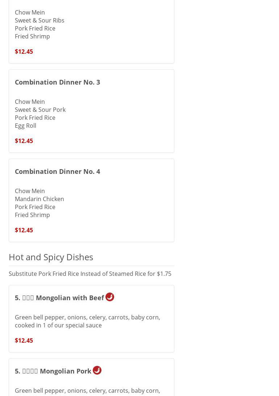Click Fried Shrimp in Combination Dinner No. 4
This screenshot has height=396, width=279.
pyautogui.click(x=32, y=215)
